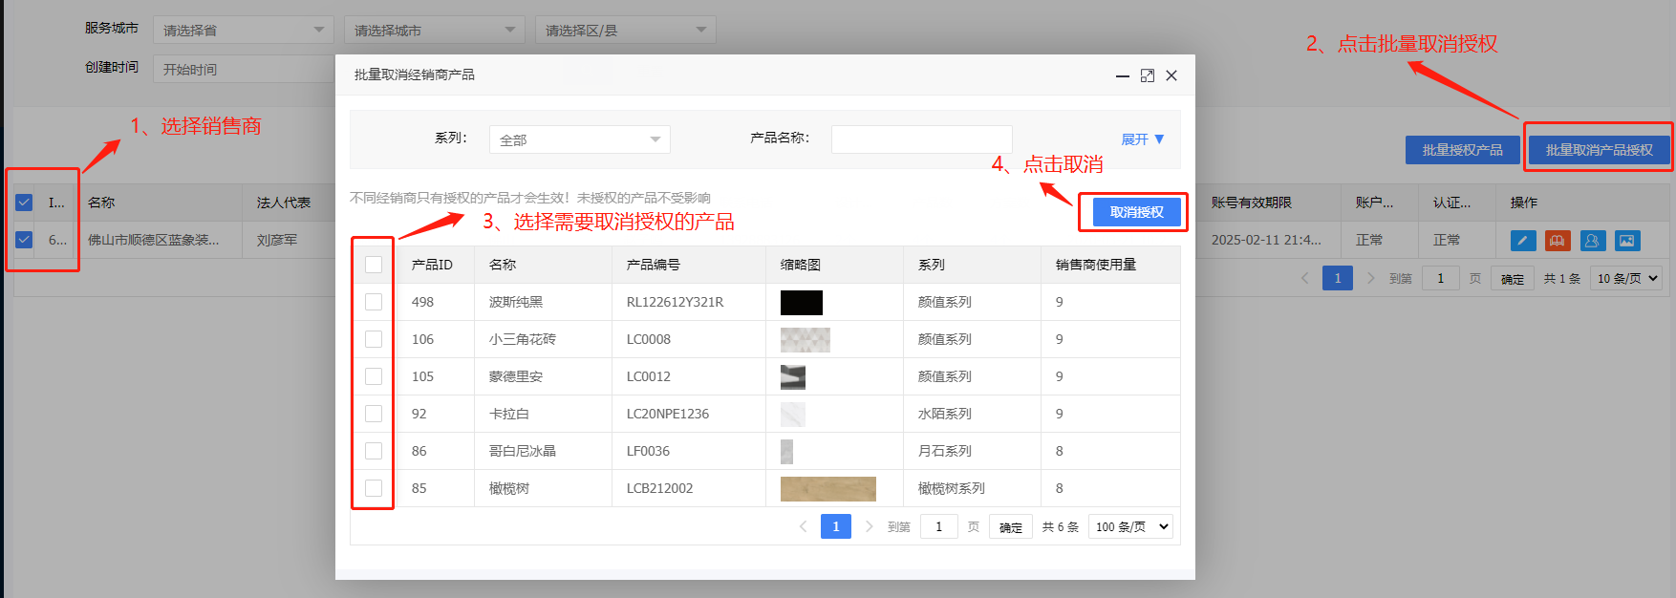The image size is (1676, 598).
Task: Close the 批量取消经销商产品 dialog
Action: point(1171,75)
